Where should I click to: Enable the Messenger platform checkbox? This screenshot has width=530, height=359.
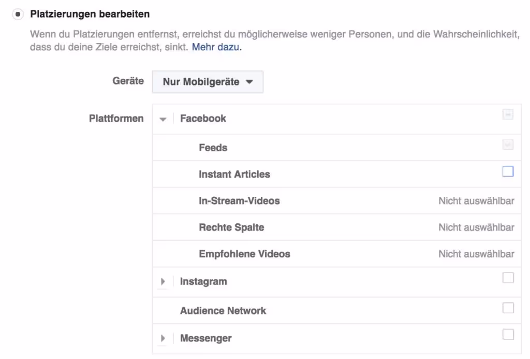coord(508,335)
